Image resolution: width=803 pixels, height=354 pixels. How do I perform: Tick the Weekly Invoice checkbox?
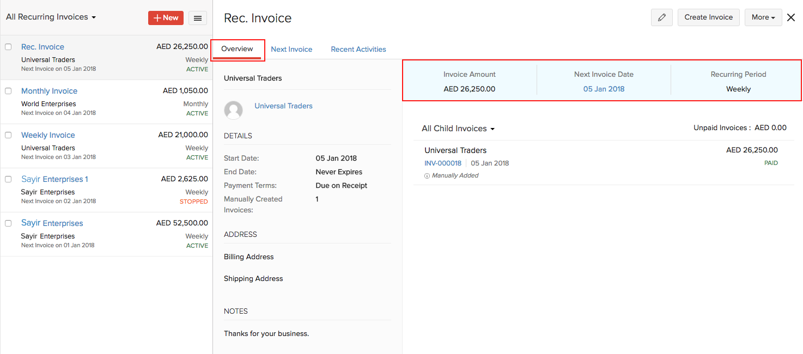tap(8, 135)
